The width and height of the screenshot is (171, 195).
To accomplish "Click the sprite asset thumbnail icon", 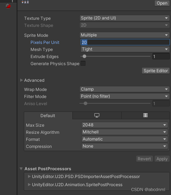I will pos(25,2).
